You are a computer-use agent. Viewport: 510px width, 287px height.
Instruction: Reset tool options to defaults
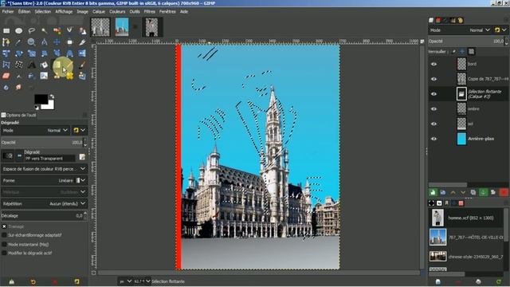(x=76, y=281)
